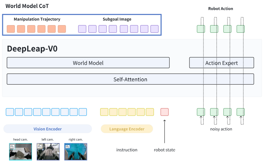
Task: Select the Action Expert block
Action: 221,63
